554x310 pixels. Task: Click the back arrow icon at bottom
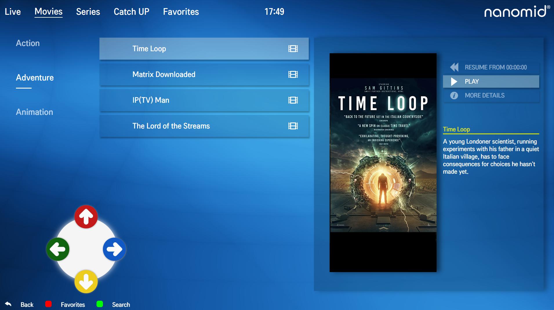point(8,304)
